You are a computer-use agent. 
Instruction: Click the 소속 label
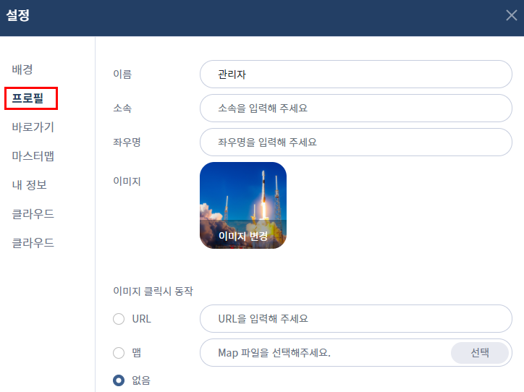(x=122, y=108)
